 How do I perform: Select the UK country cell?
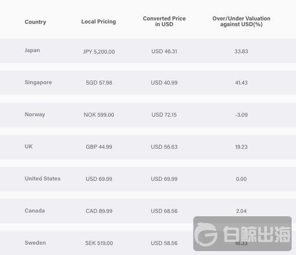[x=29, y=147]
